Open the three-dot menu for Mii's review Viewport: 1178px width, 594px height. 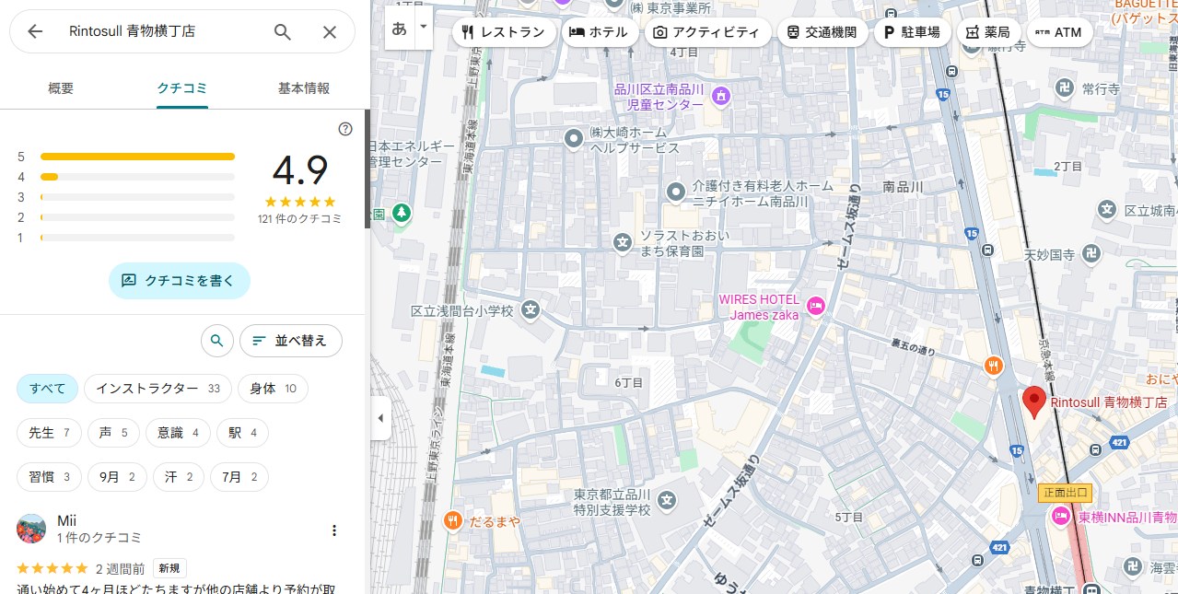tap(334, 530)
